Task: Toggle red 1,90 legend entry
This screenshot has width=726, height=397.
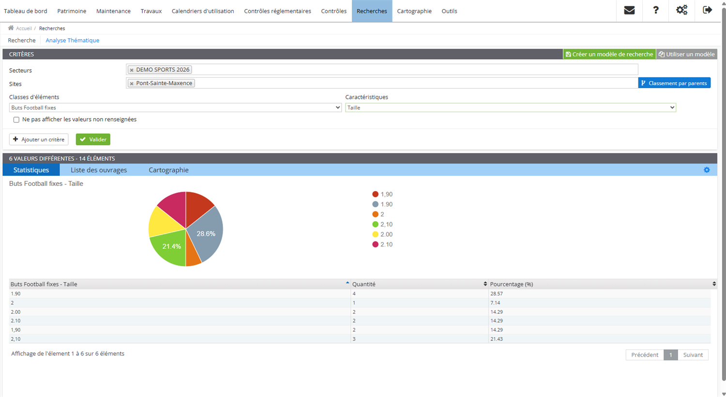Action: click(382, 194)
